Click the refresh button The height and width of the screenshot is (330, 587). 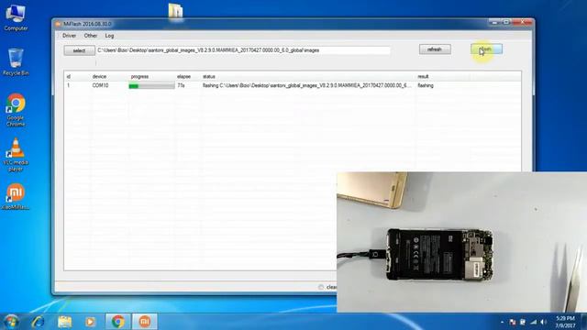pyautogui.click(x=435, y=49)
